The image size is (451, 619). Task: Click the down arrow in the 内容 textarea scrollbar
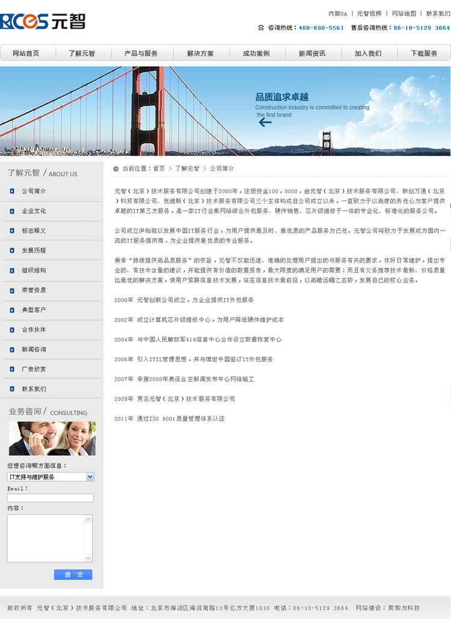[88, 558]
